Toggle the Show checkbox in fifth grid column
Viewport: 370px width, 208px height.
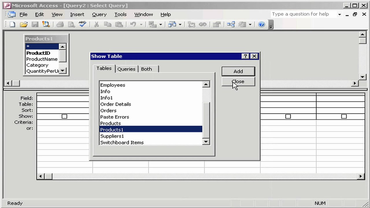(x=288, y=116)
